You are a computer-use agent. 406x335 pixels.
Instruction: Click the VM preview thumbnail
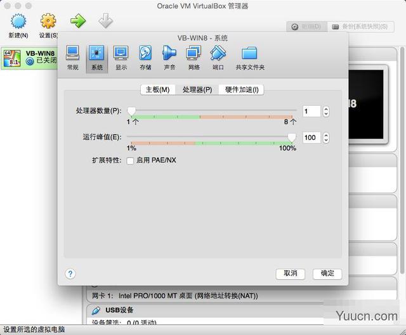coord(367,104)
